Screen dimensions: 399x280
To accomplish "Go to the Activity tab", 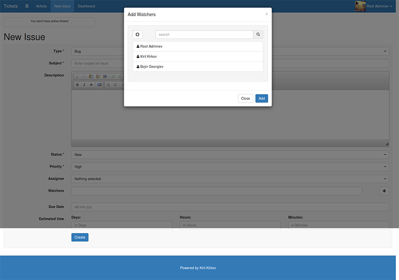I will coord(41,6).
